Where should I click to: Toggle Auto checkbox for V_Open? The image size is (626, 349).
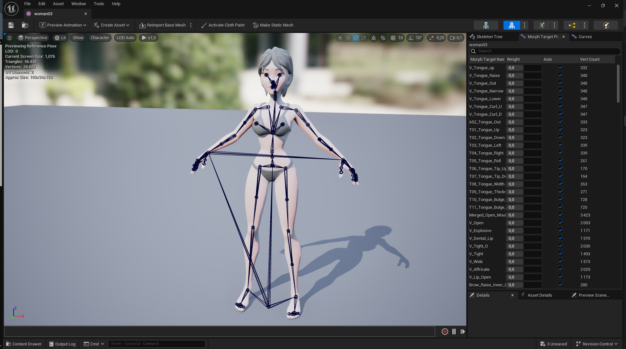pyautogui.click(x=560, y=223)
